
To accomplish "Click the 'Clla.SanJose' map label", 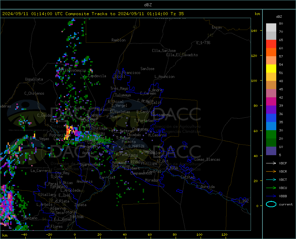I will (x=164, y=51).
